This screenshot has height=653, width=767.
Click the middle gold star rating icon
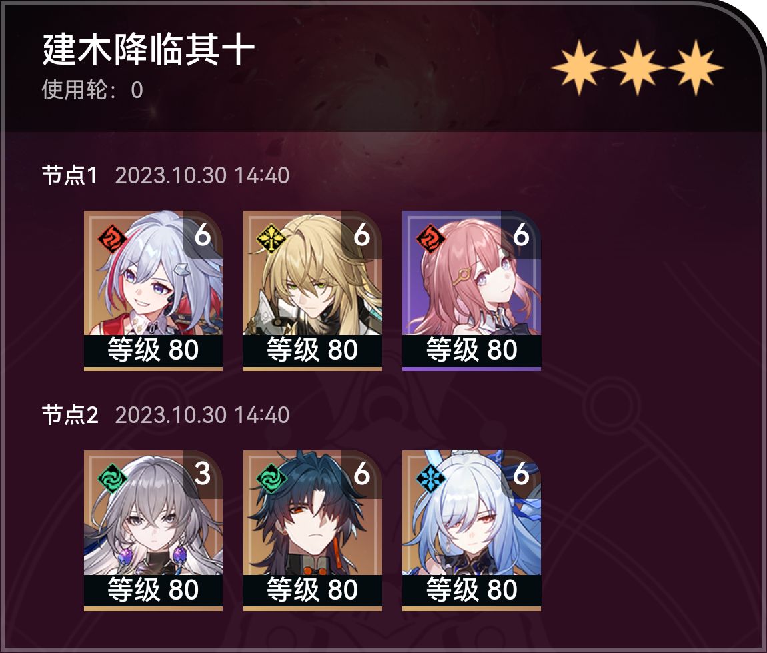[x=637, y=67]
